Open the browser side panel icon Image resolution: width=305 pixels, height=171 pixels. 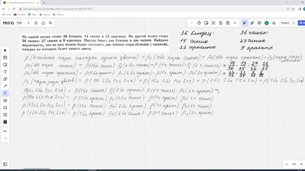[300, 9]
